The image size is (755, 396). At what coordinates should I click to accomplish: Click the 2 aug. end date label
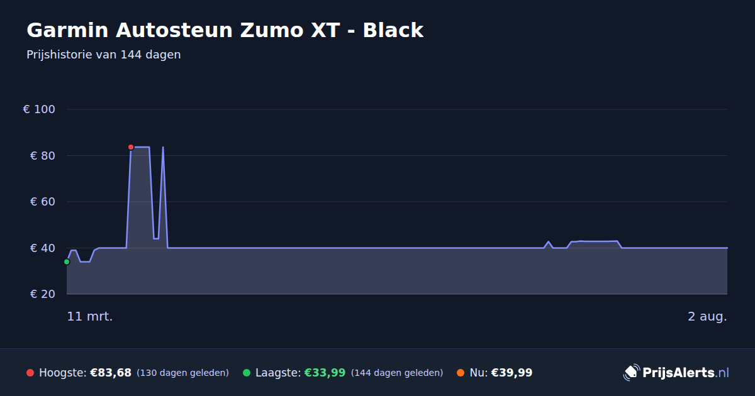707,316
